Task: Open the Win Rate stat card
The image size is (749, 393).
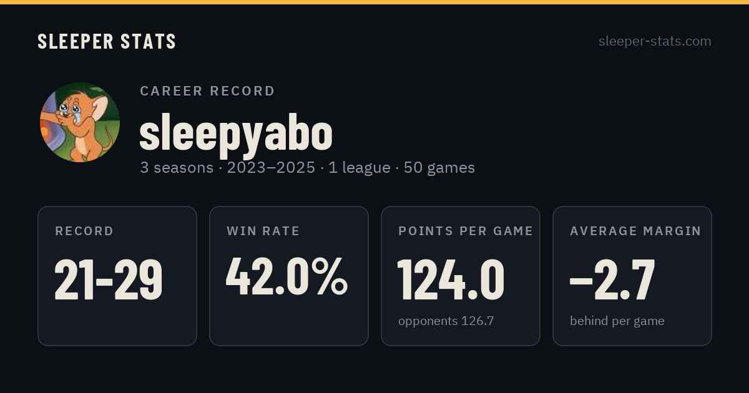Action: pos(289,276)
